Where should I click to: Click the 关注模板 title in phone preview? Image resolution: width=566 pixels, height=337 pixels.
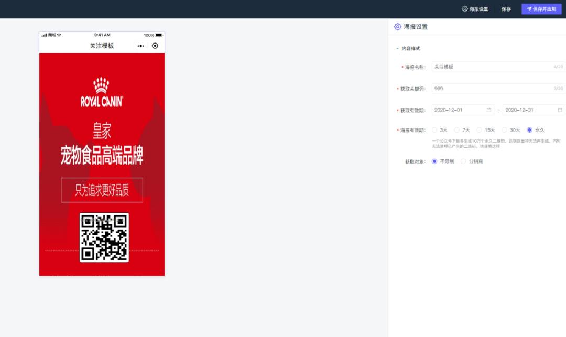pyautogui.click(x=102, y=46)
